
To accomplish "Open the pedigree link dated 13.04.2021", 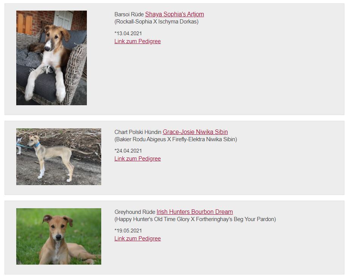I will [x=137, y=41].
